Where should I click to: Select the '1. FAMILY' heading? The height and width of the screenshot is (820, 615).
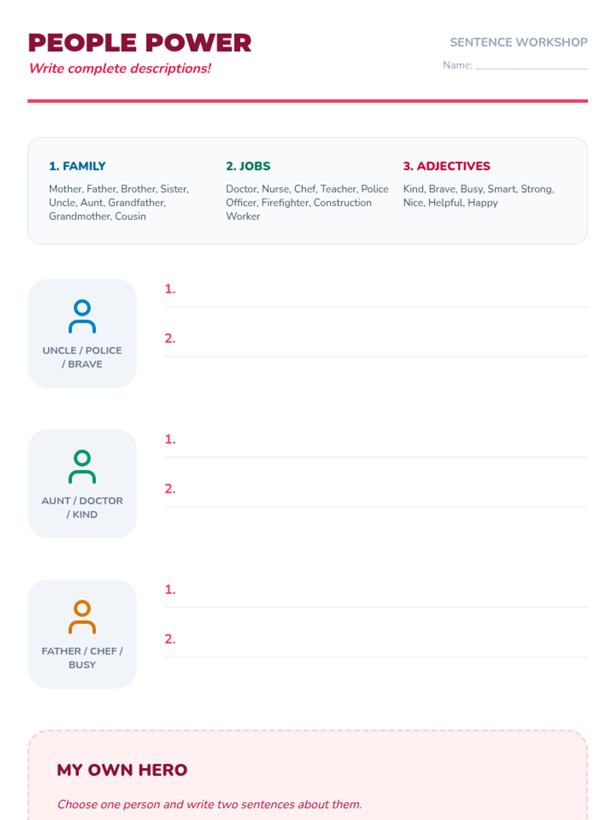pos(77,166)
